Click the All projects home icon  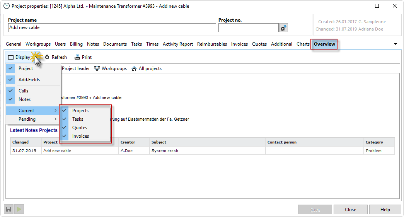tap(134, 68)
